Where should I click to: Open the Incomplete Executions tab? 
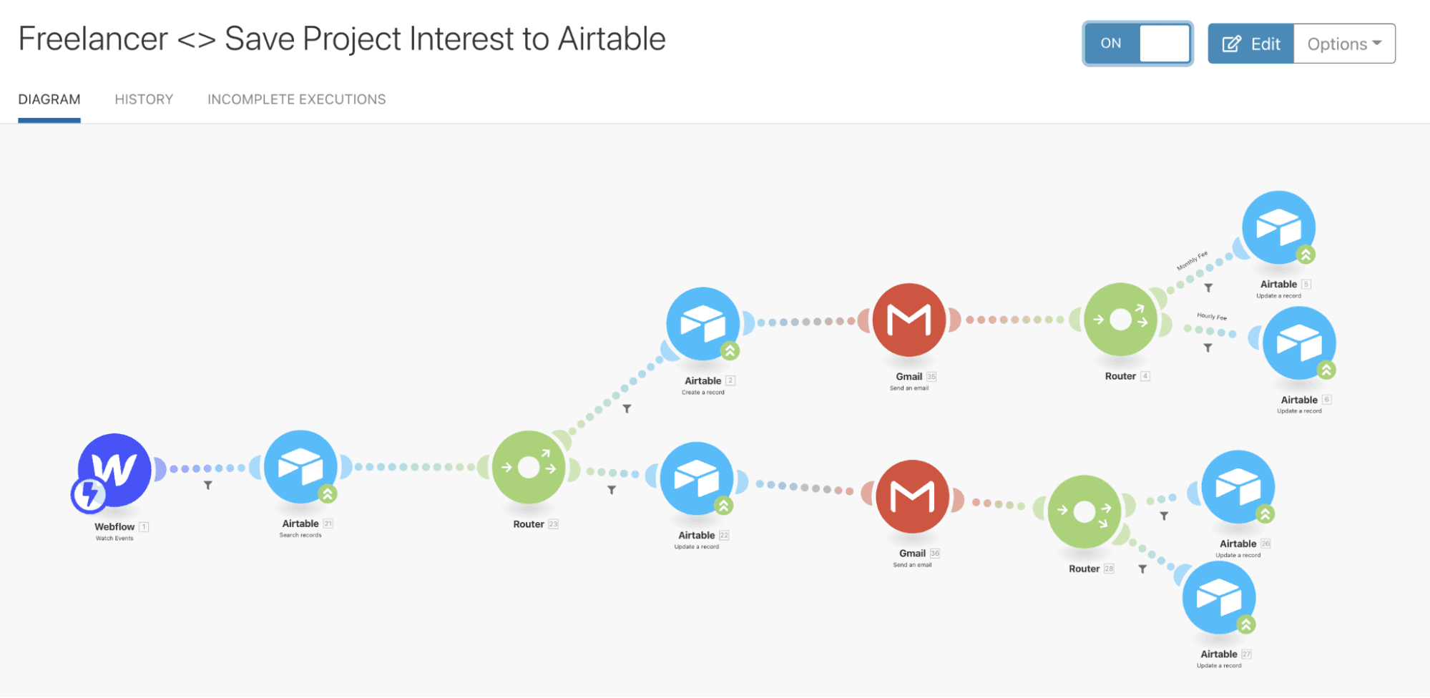(296, 99)
